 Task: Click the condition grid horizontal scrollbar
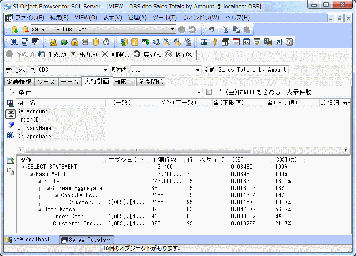click(138, 150)
